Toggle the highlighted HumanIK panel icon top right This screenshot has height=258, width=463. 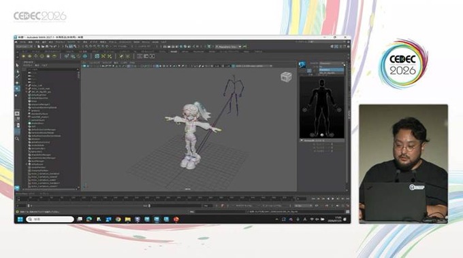pos(336,47)
